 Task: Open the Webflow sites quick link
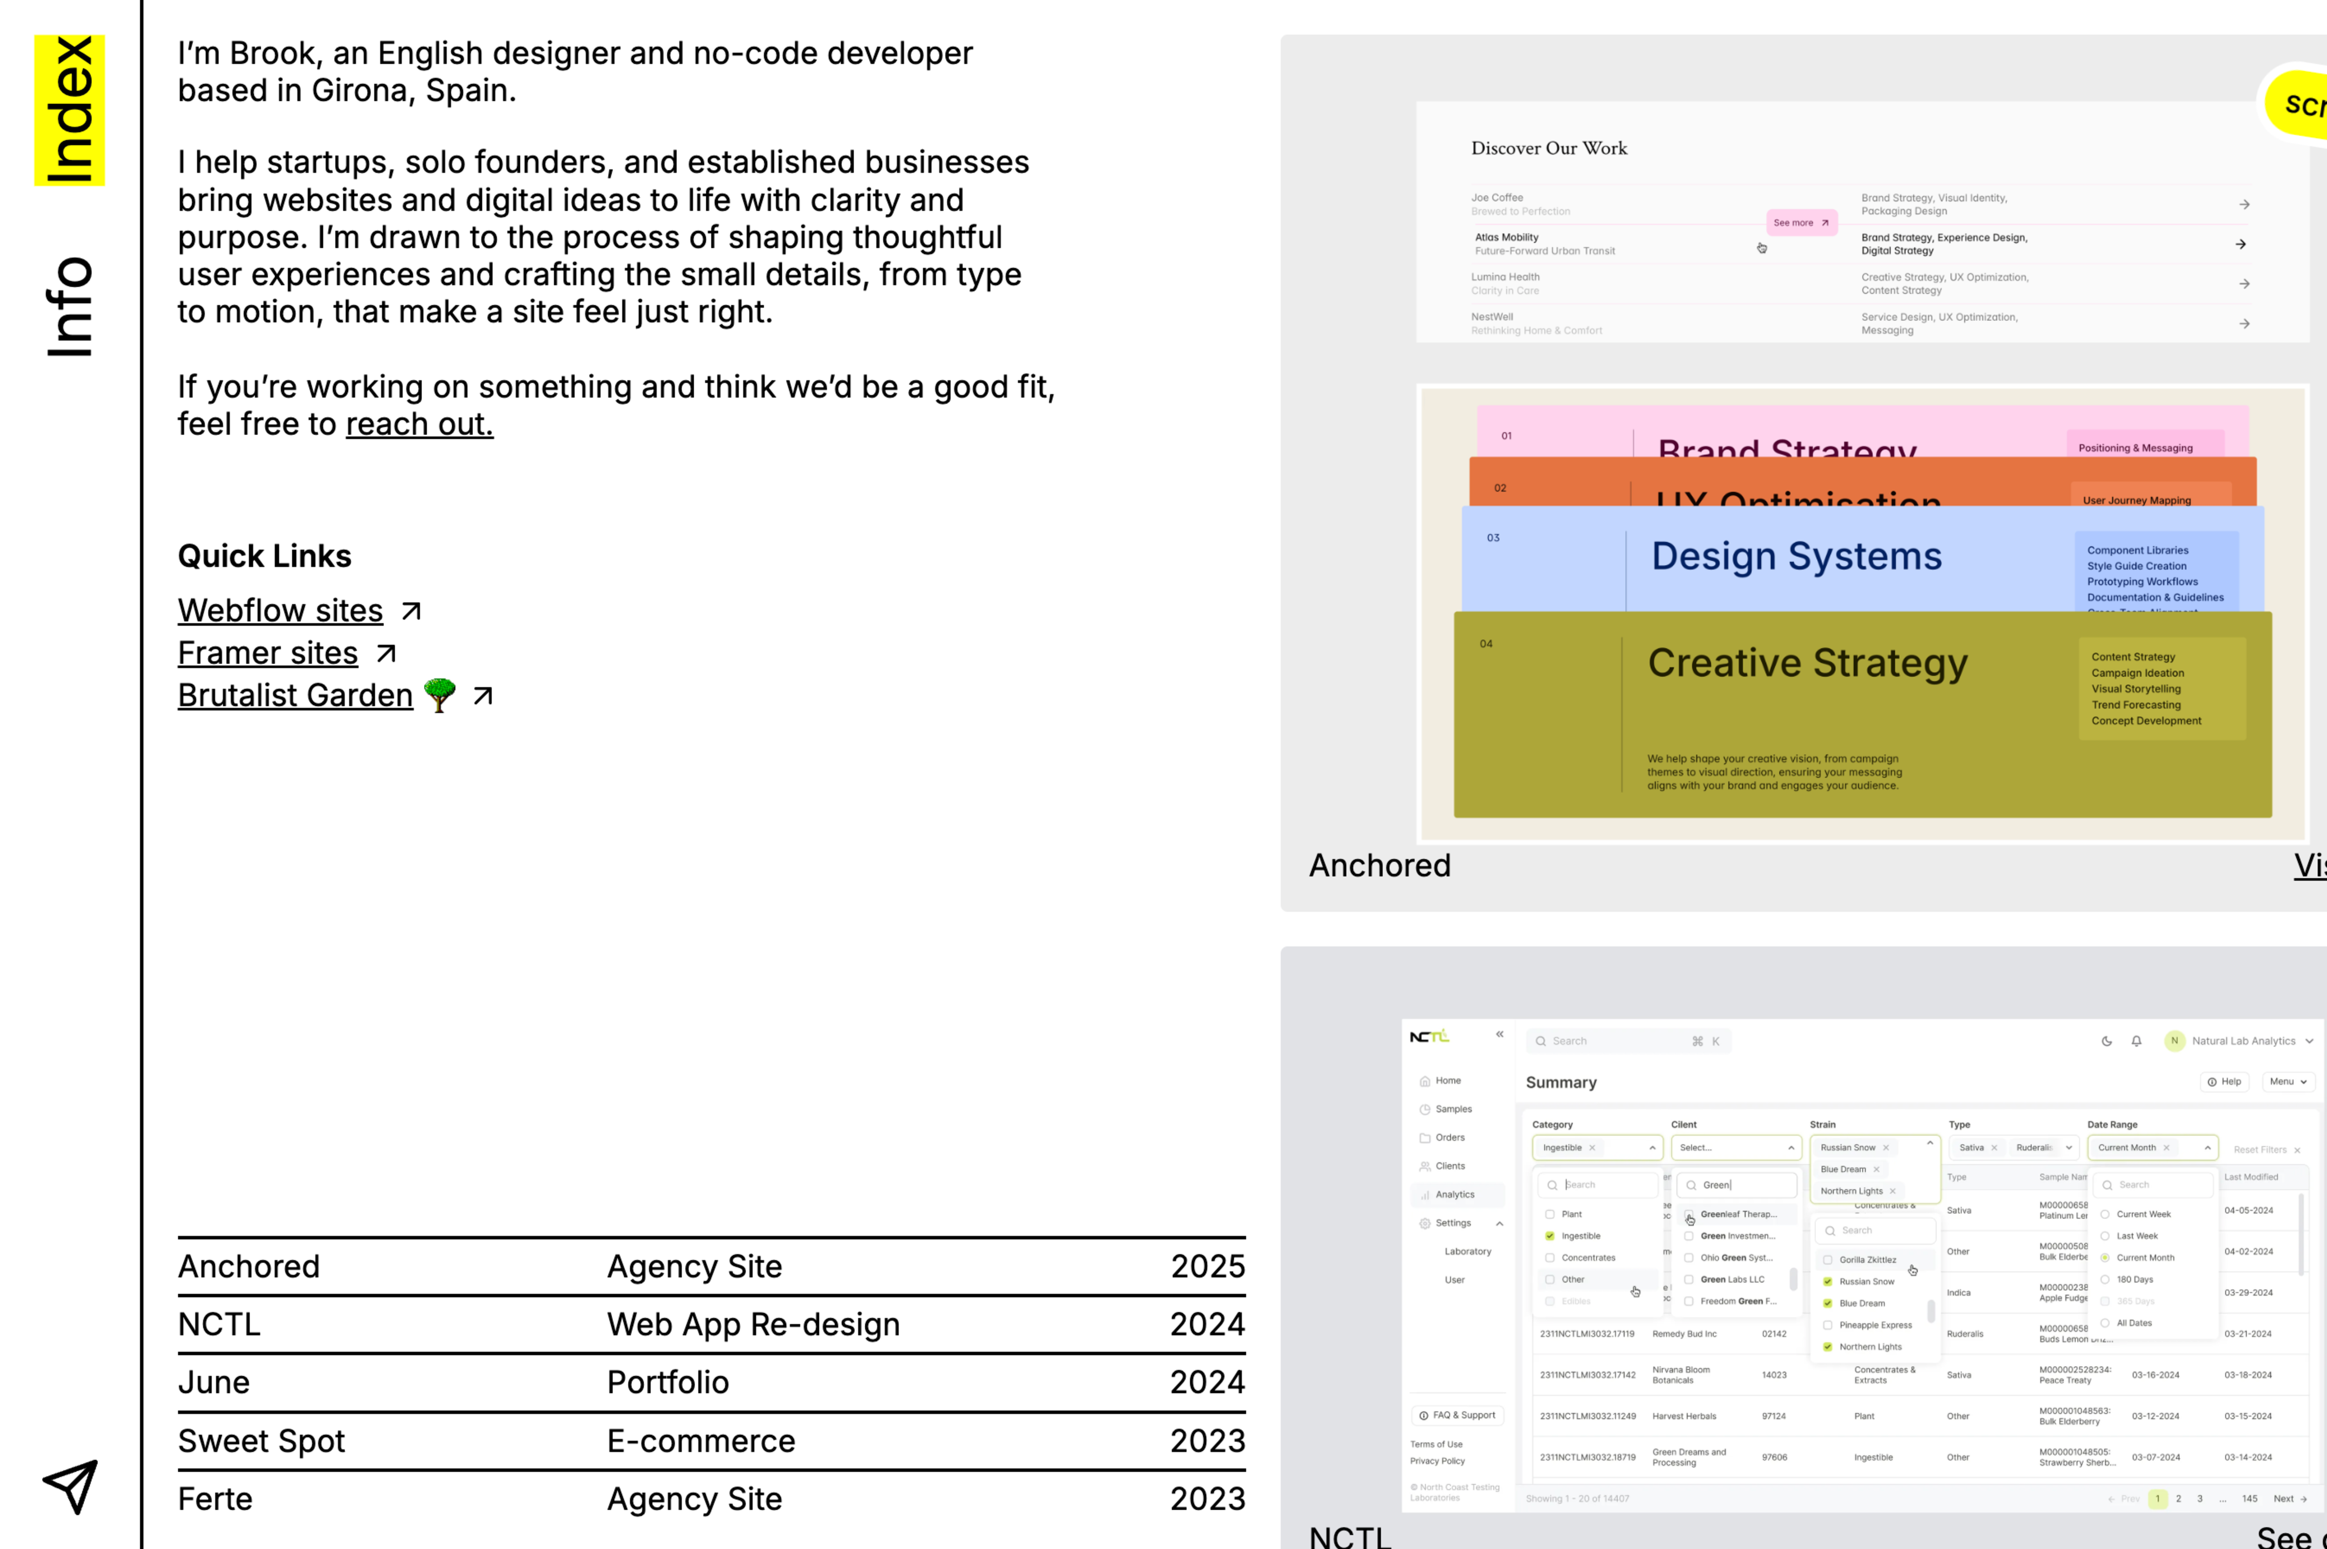point(280,612)
